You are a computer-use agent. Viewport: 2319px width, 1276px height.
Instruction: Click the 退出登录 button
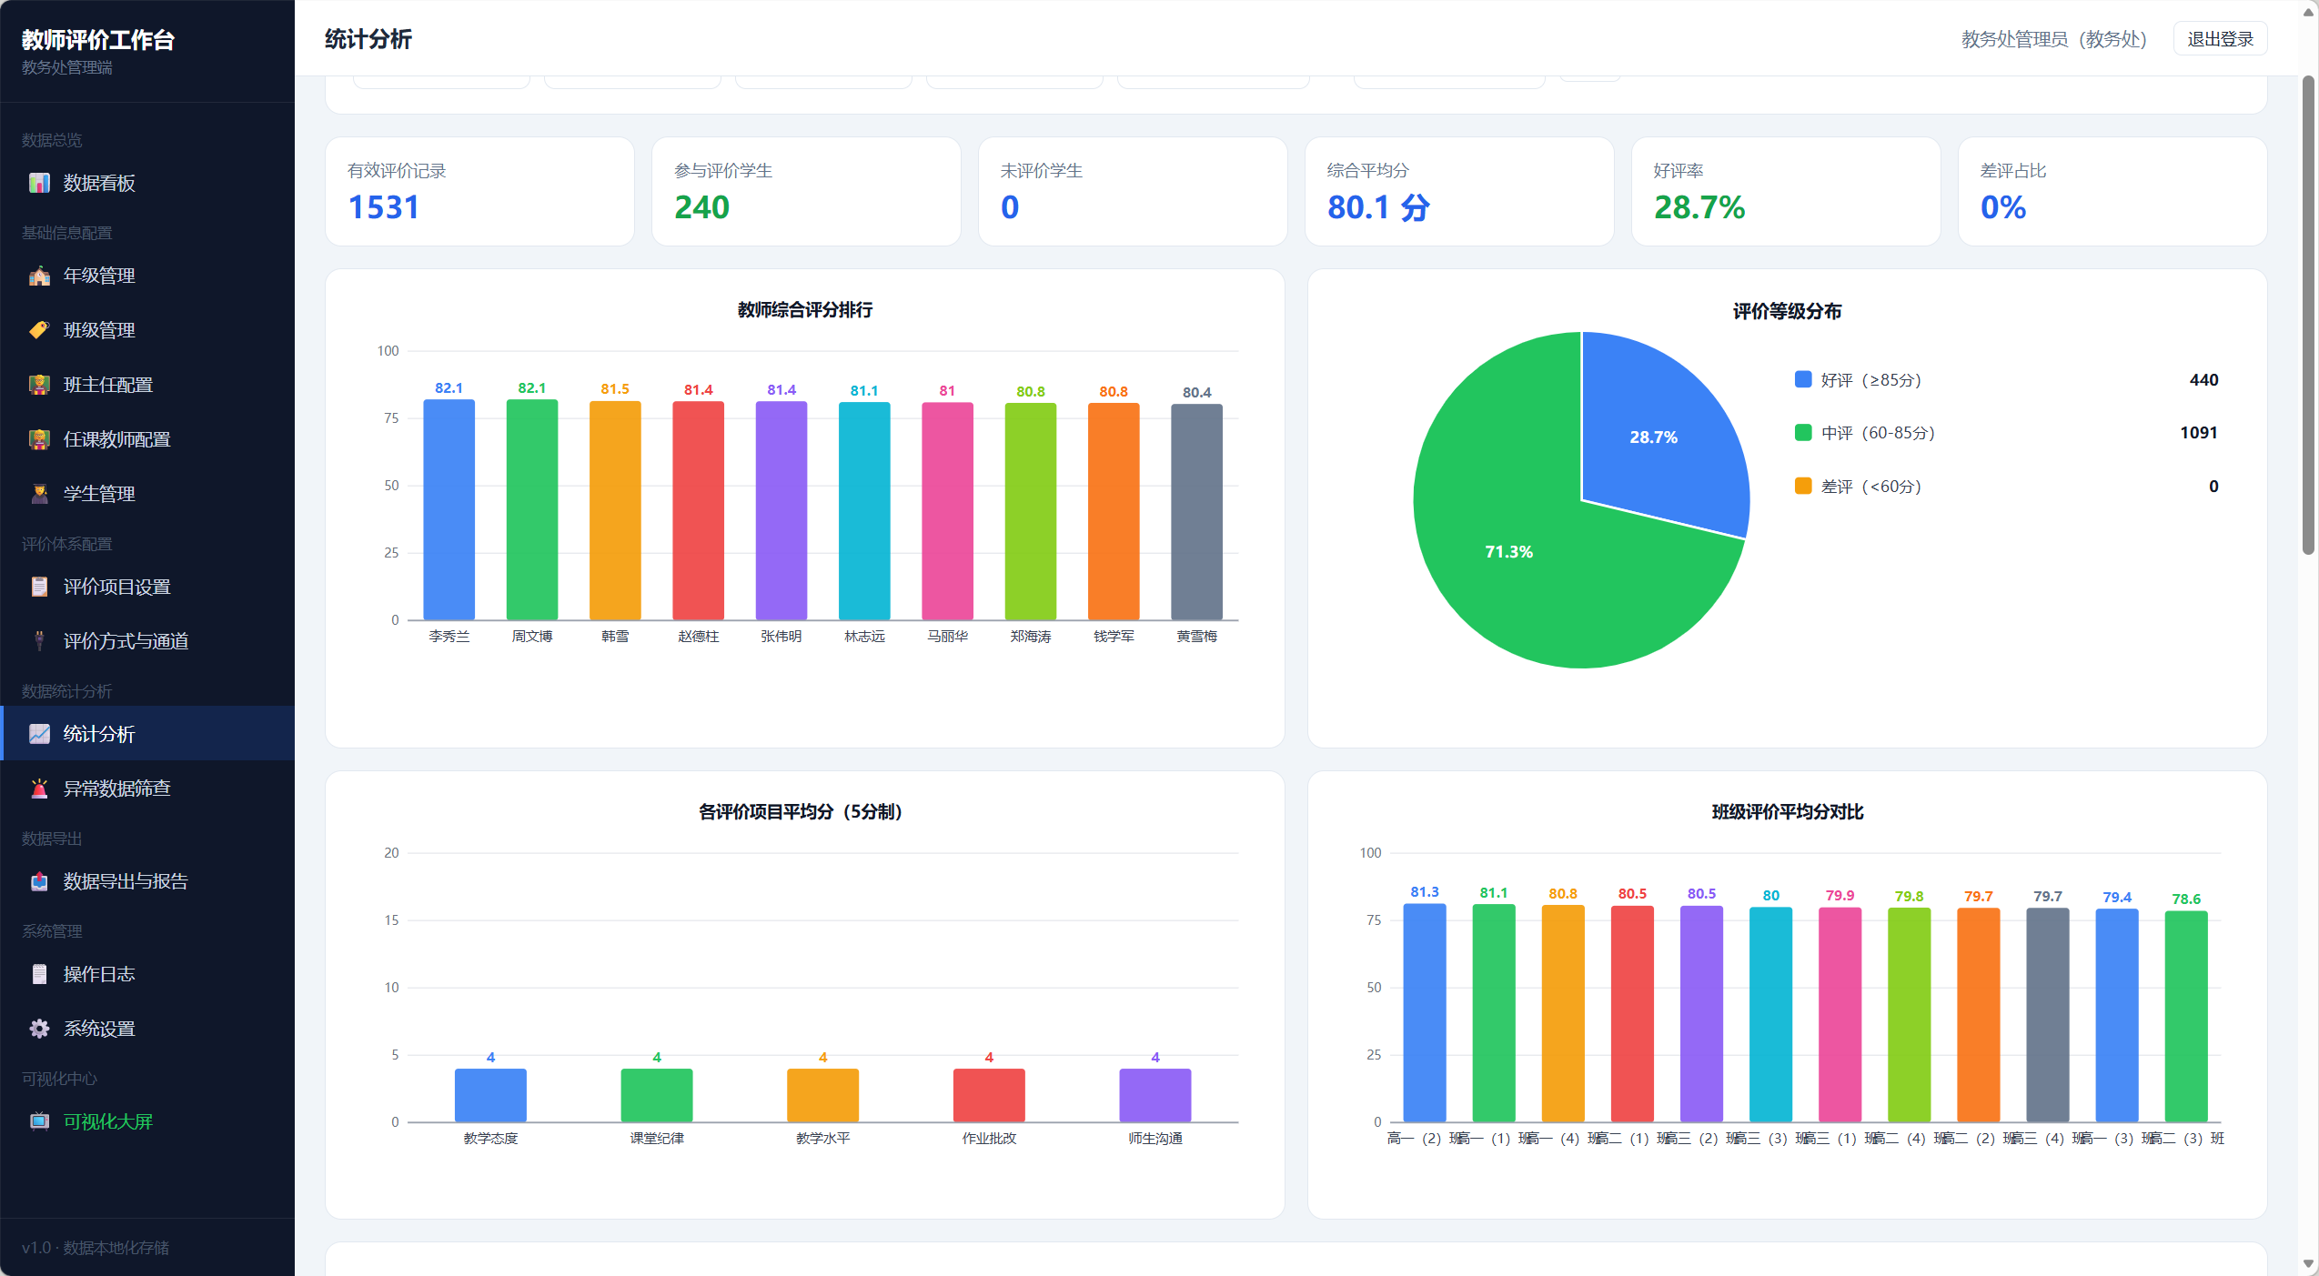pyautogui.click(x=2220, y=39)
